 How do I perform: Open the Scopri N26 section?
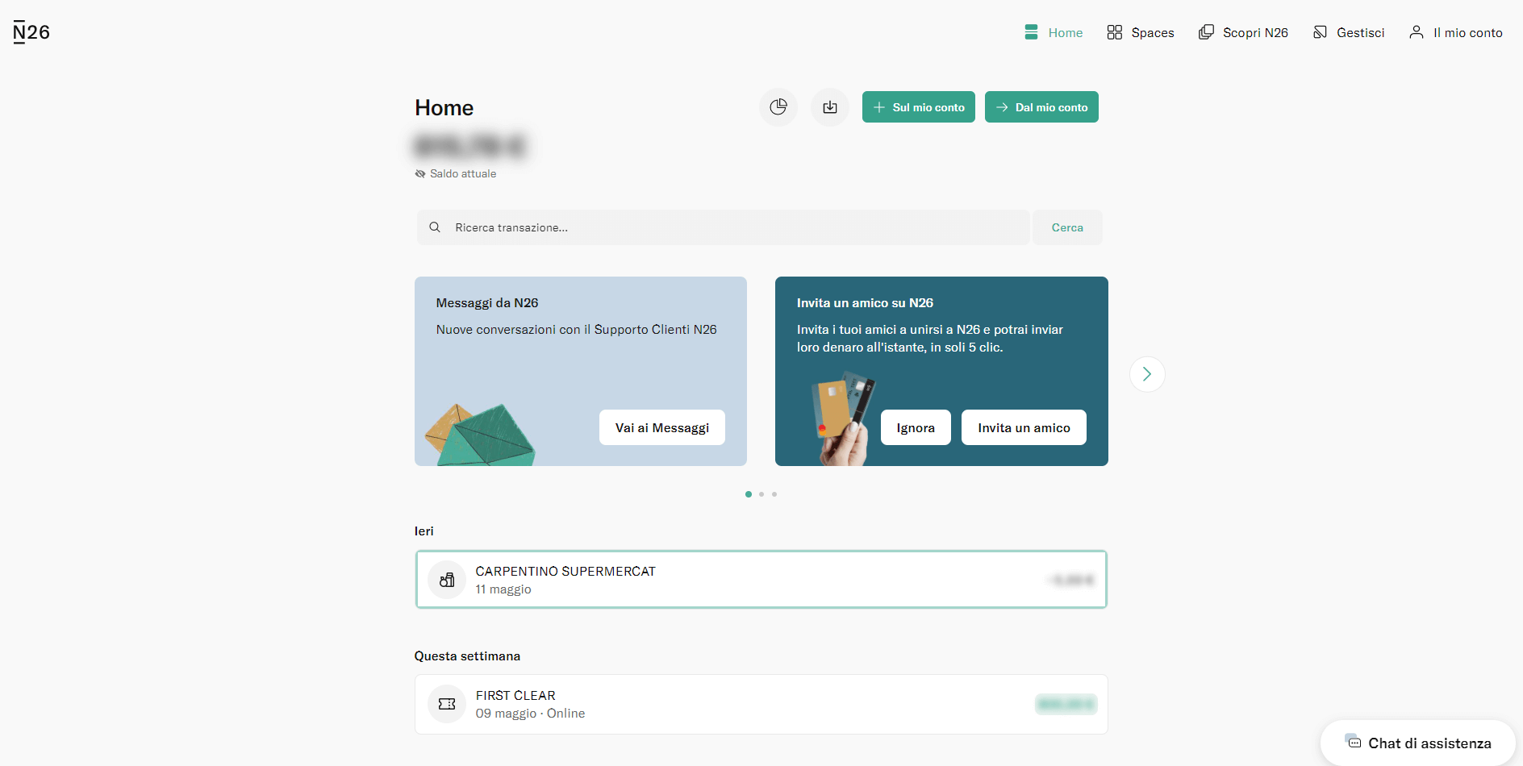tap(1243, 32)
